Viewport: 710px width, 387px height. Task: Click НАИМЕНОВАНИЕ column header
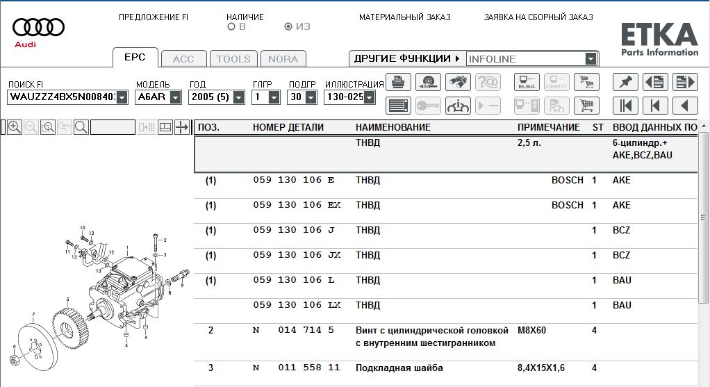coord(393,128)
